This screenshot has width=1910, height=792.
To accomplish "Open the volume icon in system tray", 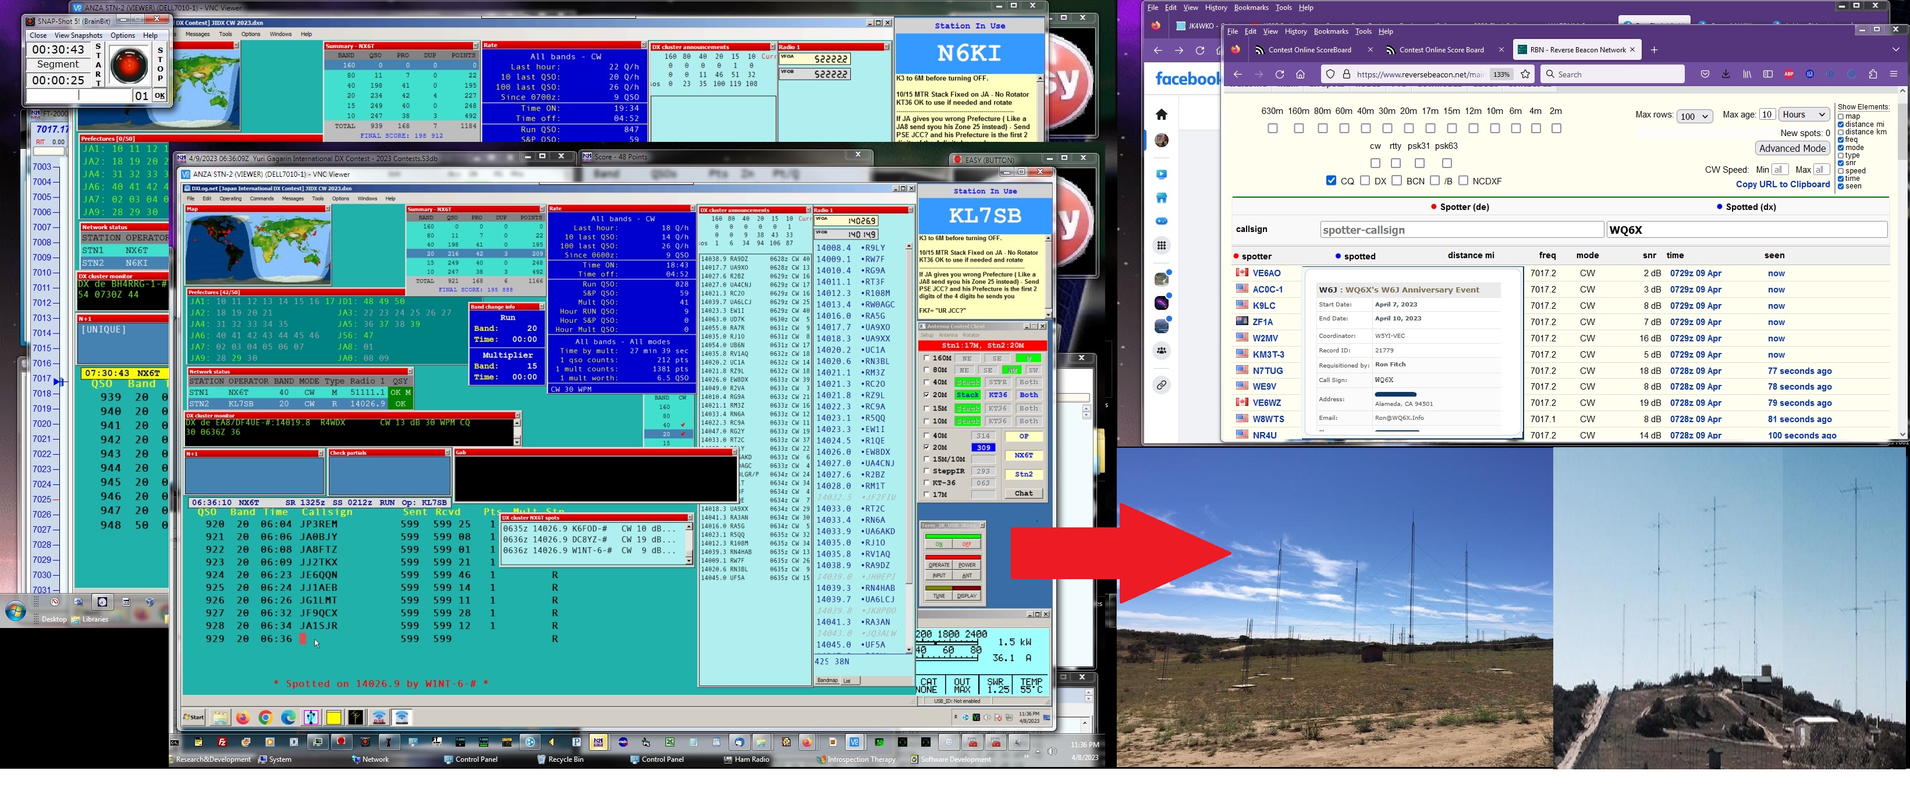I will click(x=1052, y=751).
